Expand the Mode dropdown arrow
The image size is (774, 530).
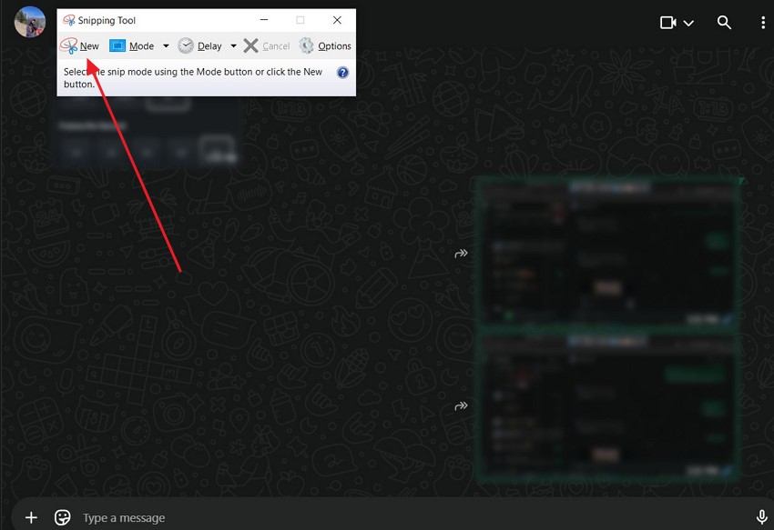(166, 46)
